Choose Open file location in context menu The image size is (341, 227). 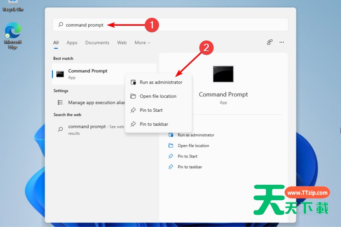158,96
